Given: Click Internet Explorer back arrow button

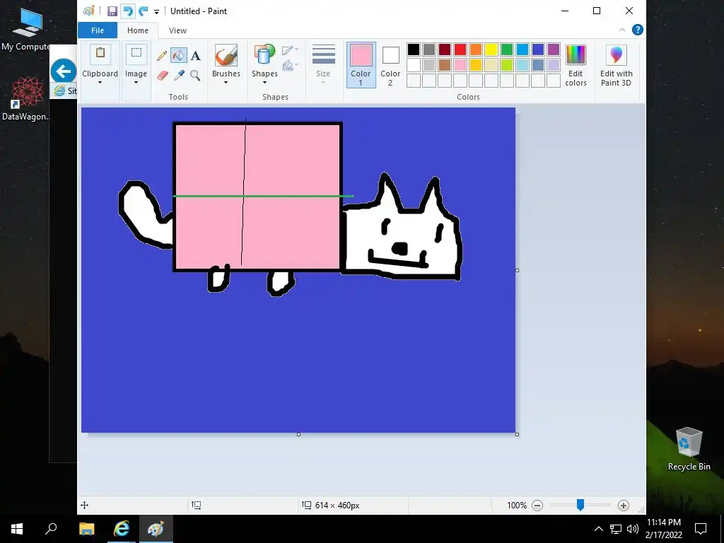Looking at the screenshot, I should [63, 71].
